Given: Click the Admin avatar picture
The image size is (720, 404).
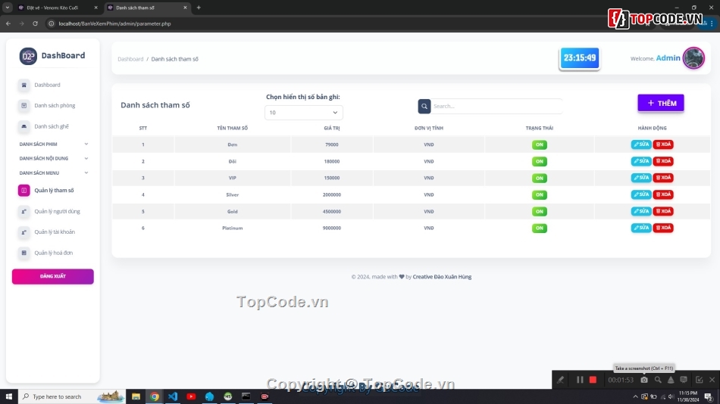Looking at the screenshot, I should click(693, 58).
